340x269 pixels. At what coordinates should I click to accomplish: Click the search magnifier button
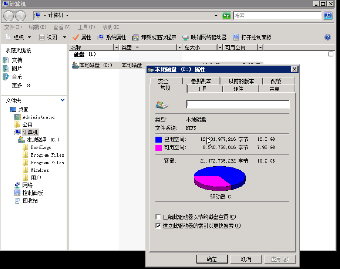pyautogui.click(x=328, y=16)
